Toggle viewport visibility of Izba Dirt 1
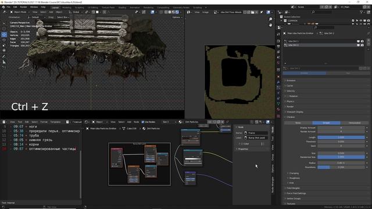 point(358,41)
